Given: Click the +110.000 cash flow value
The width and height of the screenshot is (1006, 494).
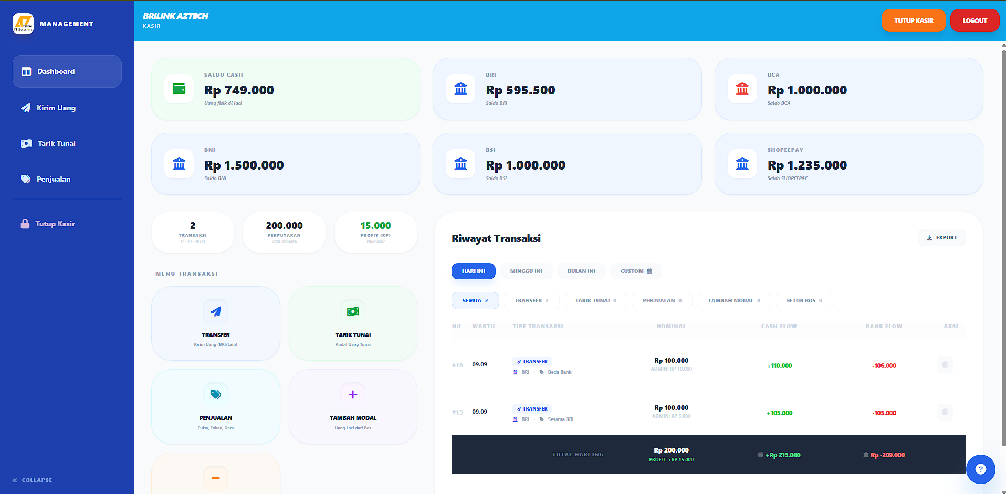Looking at the screenshot, I should coord(780,366).
